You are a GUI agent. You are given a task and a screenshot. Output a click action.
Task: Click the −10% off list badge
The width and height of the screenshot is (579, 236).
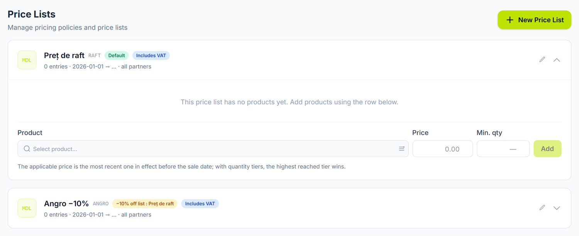coord(145,204)
